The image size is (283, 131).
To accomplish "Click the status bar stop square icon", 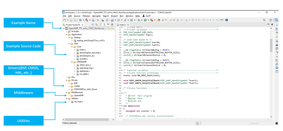I will (x=277, y=123).
